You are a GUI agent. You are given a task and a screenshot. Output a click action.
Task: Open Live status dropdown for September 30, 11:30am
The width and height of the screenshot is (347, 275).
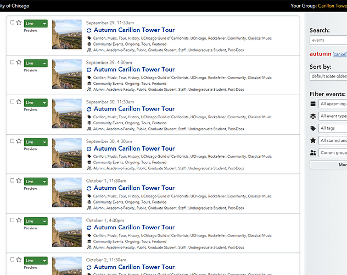36,103
